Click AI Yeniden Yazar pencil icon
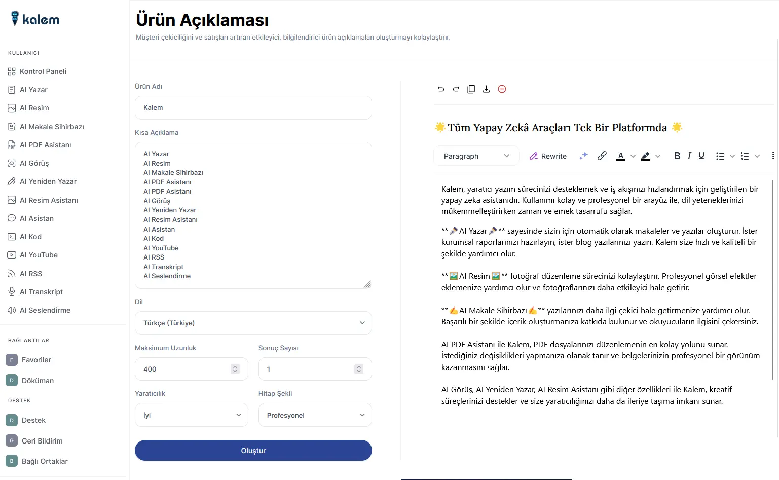 coord(12,181)
